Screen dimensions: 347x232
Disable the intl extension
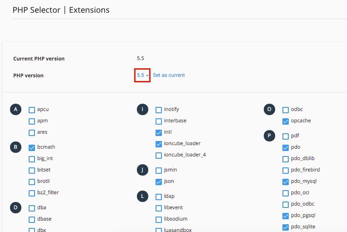159,132
